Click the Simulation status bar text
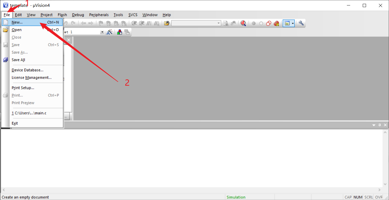This screenshot has width=389, height=200. point(236,197)
